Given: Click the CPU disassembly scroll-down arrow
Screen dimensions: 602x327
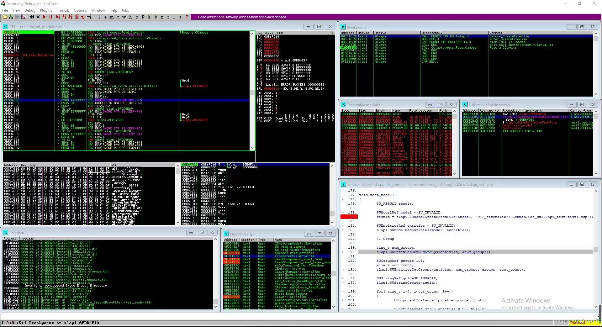Looking at the screenshot, I should pos(252,148).
